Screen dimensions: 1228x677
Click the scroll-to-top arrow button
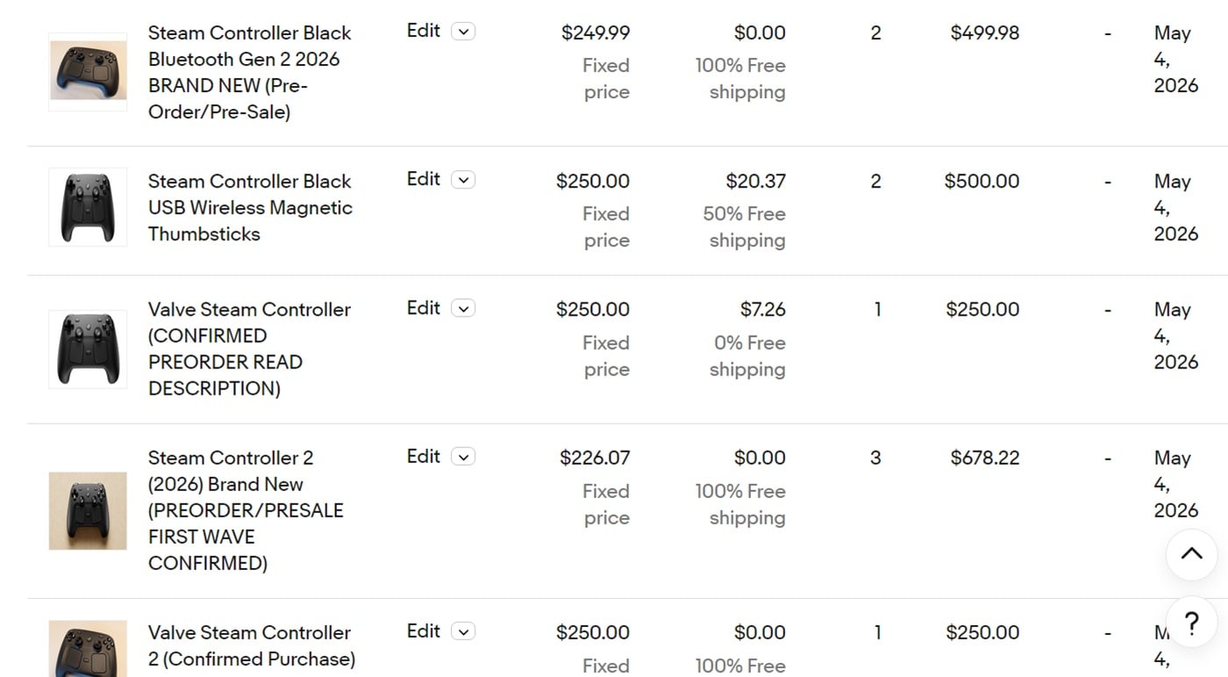tap(1191, 554)
